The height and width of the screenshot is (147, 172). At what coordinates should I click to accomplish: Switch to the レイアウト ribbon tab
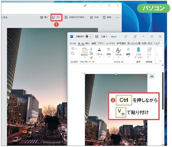(x=111, y=43)
